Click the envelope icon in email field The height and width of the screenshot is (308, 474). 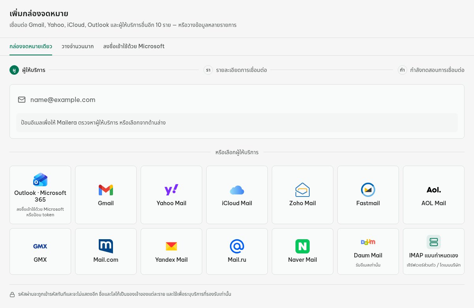click(x=22, y=100)
